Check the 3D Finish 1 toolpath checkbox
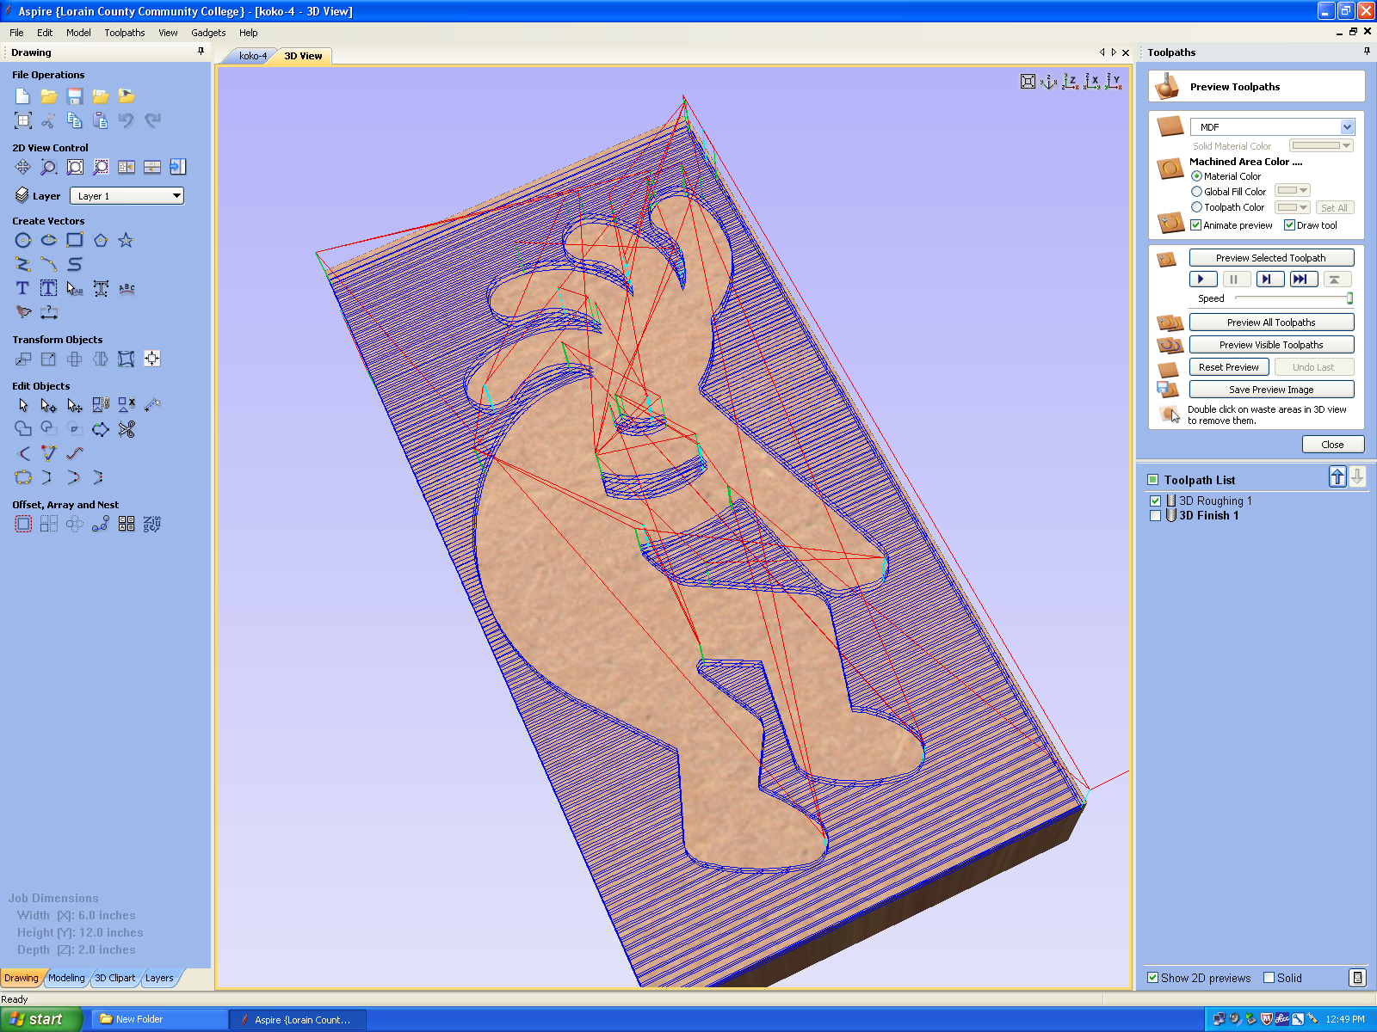Screen dimensions: 1377x1032 click(x=1156, y=516)
